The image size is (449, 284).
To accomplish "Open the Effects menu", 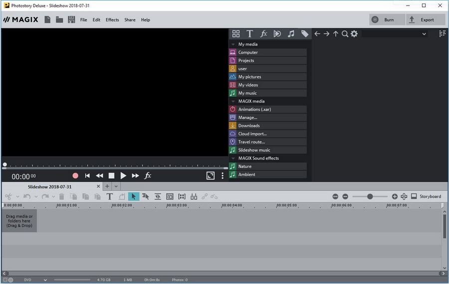I will 112,20.
